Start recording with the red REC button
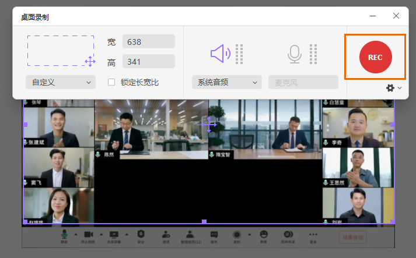This screenshot has height=258, width=416. coord(375,57)
